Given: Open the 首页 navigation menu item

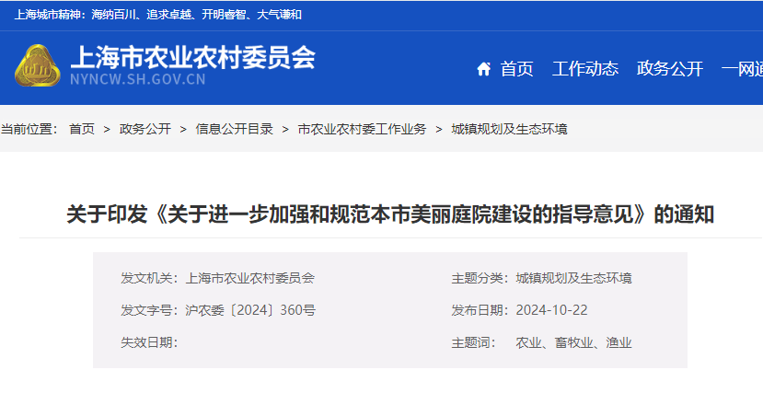Looking at the screenshot, I should click(x=516, y=69).
